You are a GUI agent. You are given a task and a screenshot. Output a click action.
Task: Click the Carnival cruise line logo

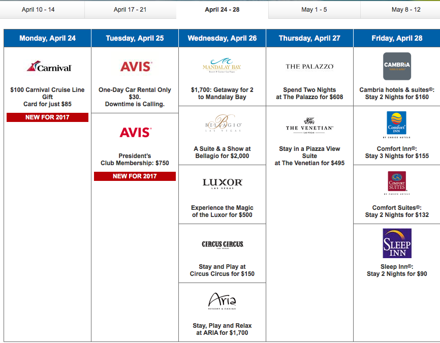coord(49,67)
